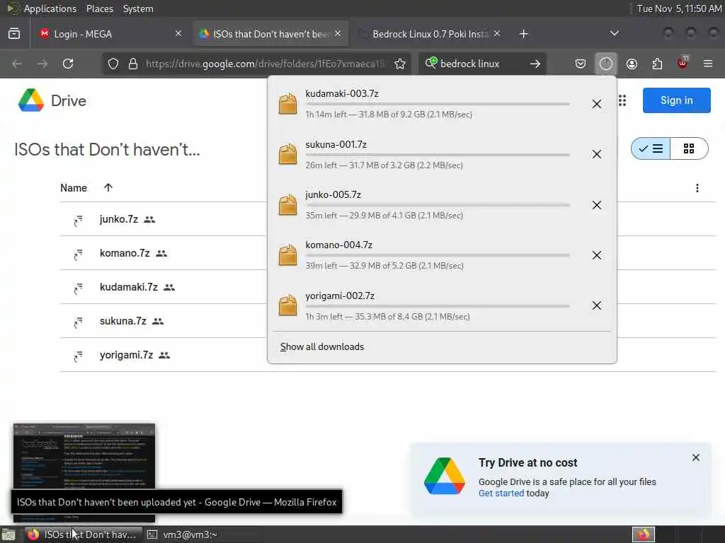725x543 pixels.
Task: Open a new browser tab
Action: pos(523,34)
